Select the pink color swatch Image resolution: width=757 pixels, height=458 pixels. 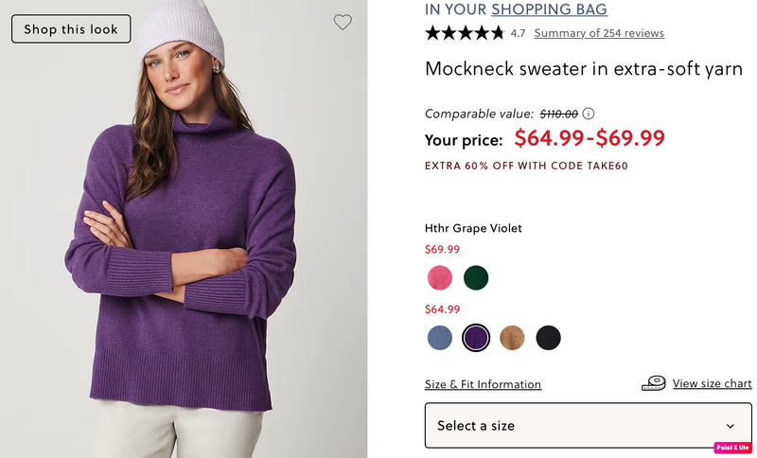tap(440, 277)
